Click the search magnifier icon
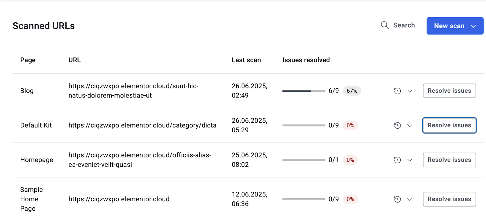This screenshot has height=221, width=486. (x=385, y=25)
